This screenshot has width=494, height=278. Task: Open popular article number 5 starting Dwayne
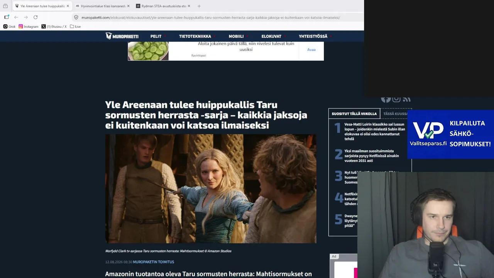(x=351, y=220)
